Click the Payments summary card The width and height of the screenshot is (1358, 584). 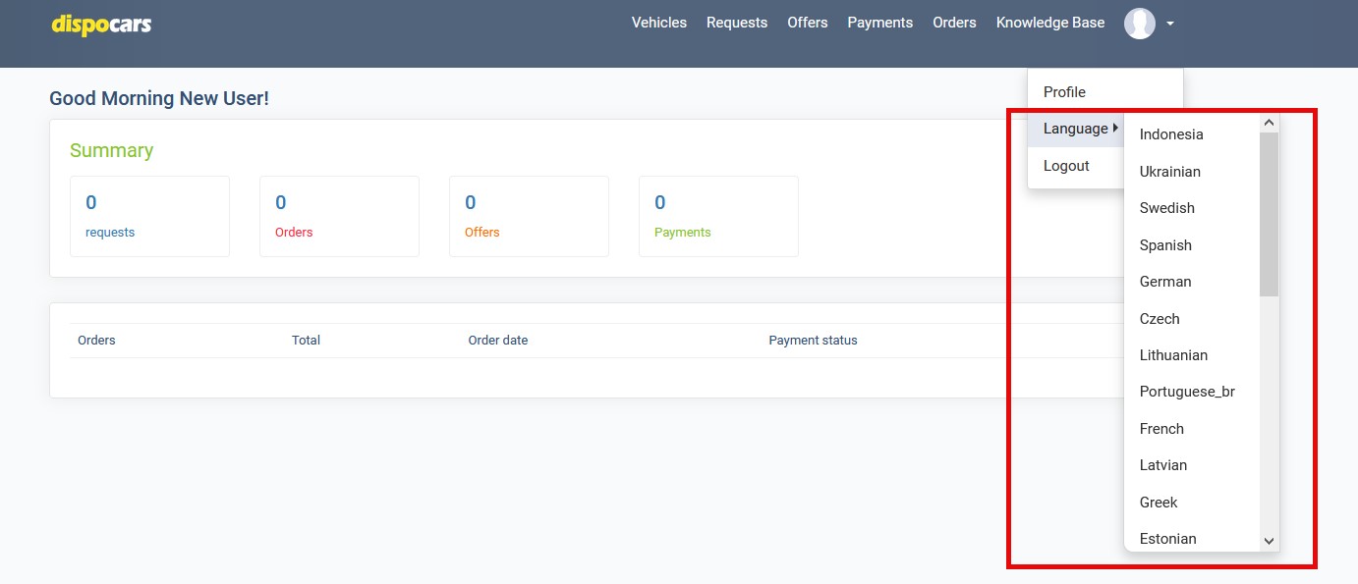point(717,216)
